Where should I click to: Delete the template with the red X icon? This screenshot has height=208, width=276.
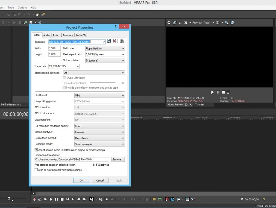coord(114,41)
